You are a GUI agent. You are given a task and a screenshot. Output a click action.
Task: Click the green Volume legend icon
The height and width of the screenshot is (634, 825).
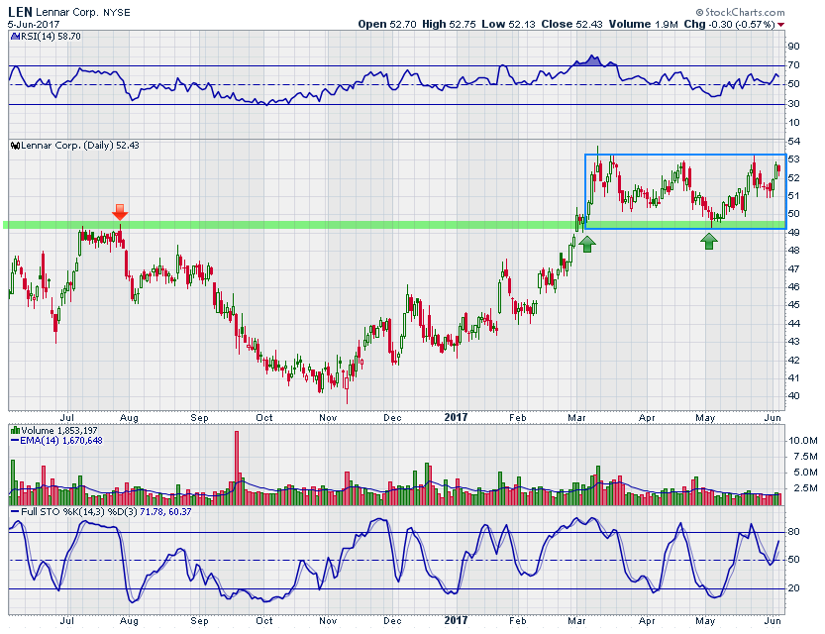(13, 430)
